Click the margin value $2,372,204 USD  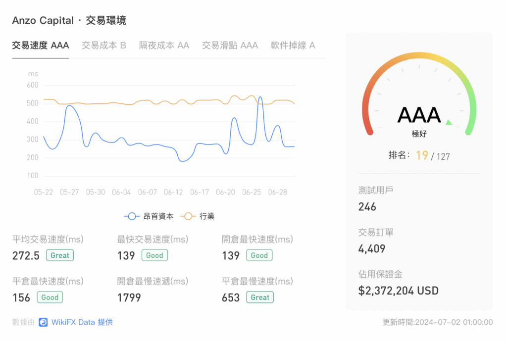coord(399,291)
